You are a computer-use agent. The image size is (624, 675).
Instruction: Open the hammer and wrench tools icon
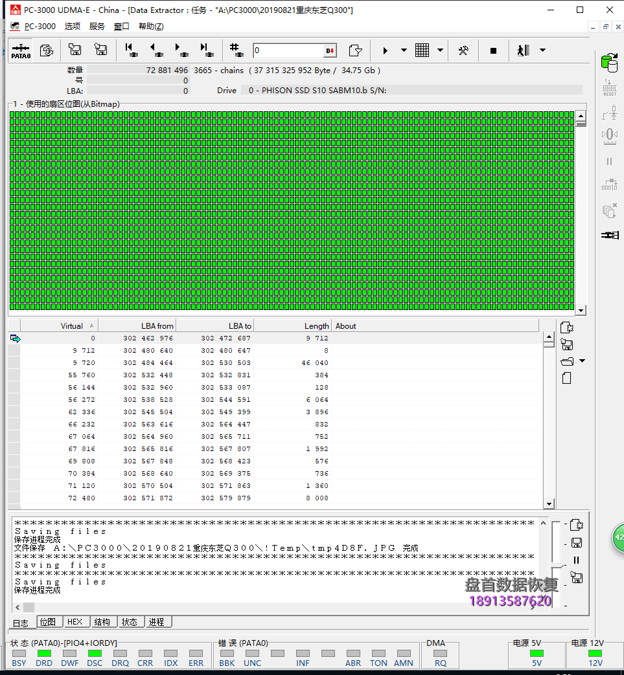[x=463, y=50]
